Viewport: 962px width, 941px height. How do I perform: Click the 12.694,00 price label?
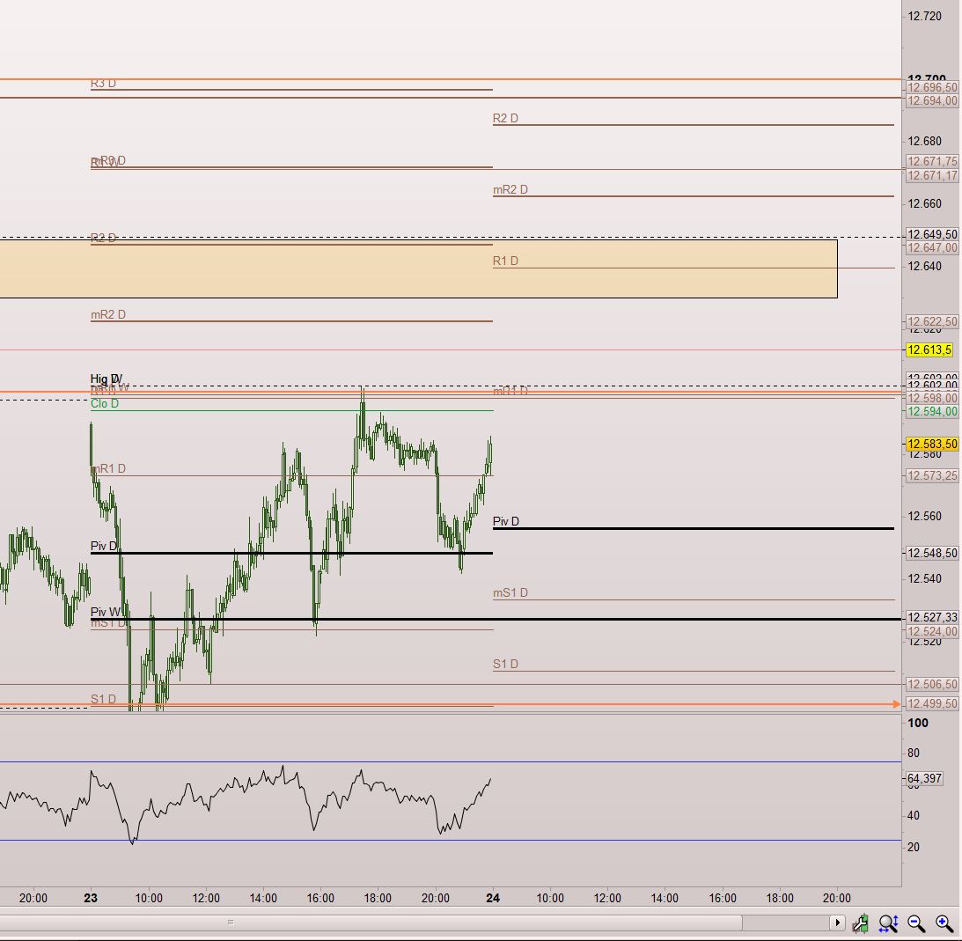(x=932, y=100)
